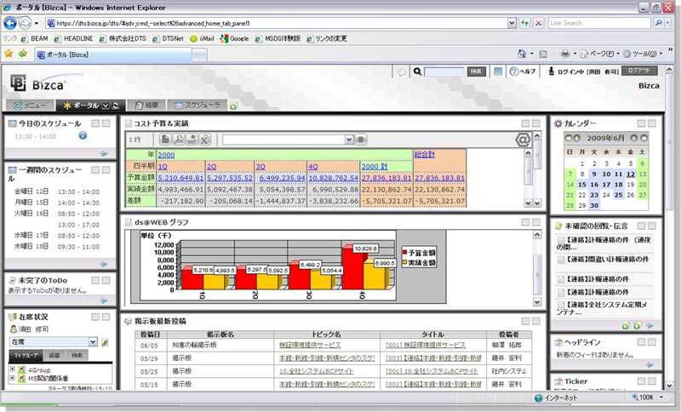Click the arrow icon under ToDo panel

tap(103, 300)
